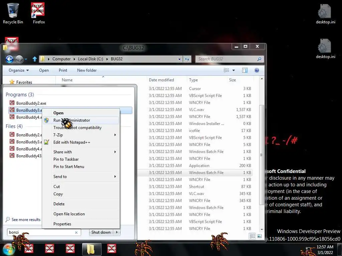
Task: Click the Notepad++ icon in context menu
Action: [46, 142]
